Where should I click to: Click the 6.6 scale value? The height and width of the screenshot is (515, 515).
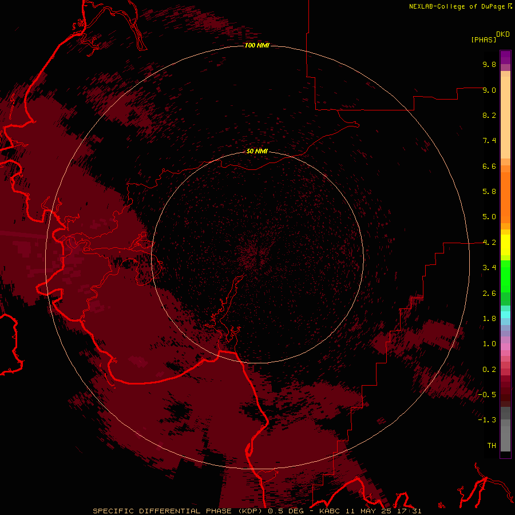[x=489, y=166]
